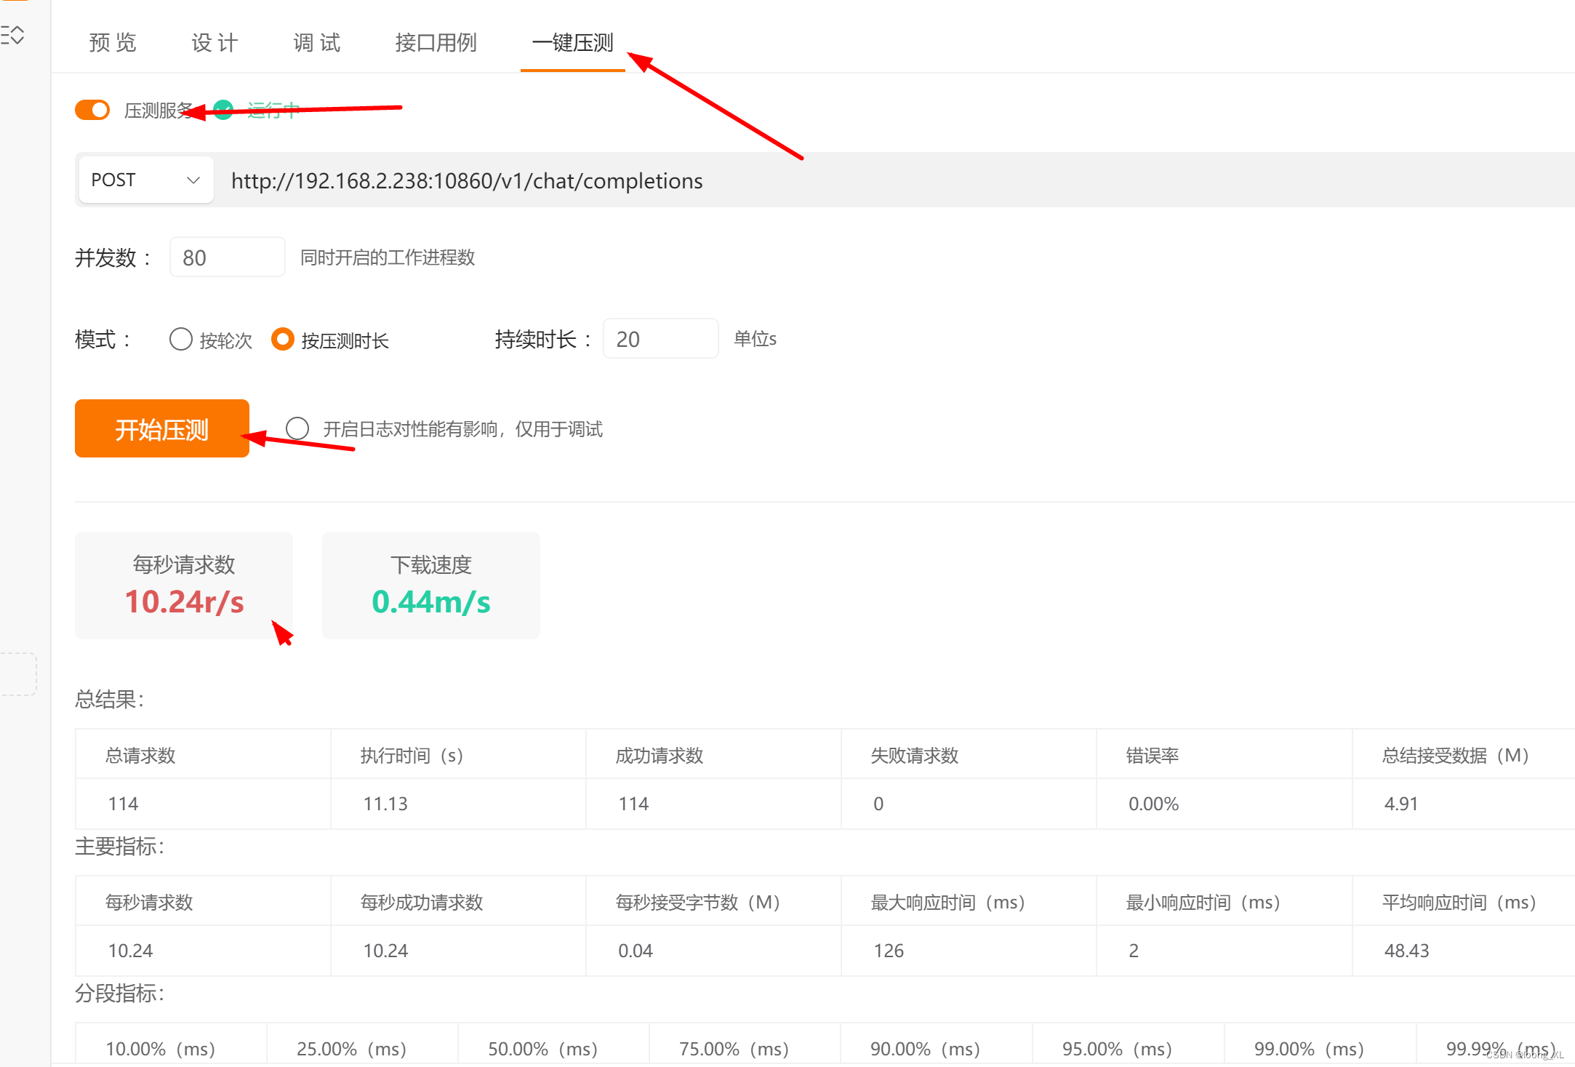The height and width of the screenshot is (1067, 1575).
Task: Select the 一键压测 tab
Action: click(x=572, y=43)
